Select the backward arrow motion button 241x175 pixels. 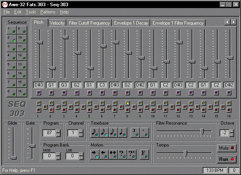click(x=104, y=154)
